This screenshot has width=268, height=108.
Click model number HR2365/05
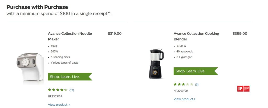click(x=55, y=96)
